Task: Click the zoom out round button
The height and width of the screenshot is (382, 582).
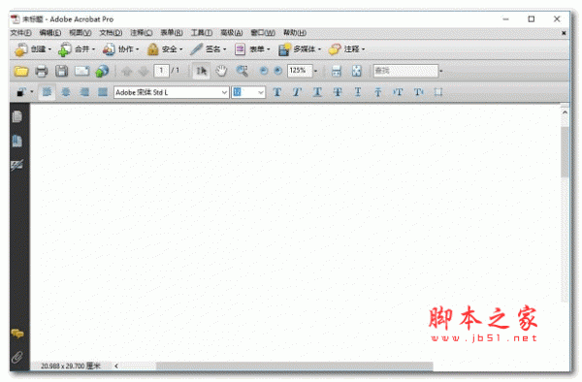Action: [x=264, y=71]
